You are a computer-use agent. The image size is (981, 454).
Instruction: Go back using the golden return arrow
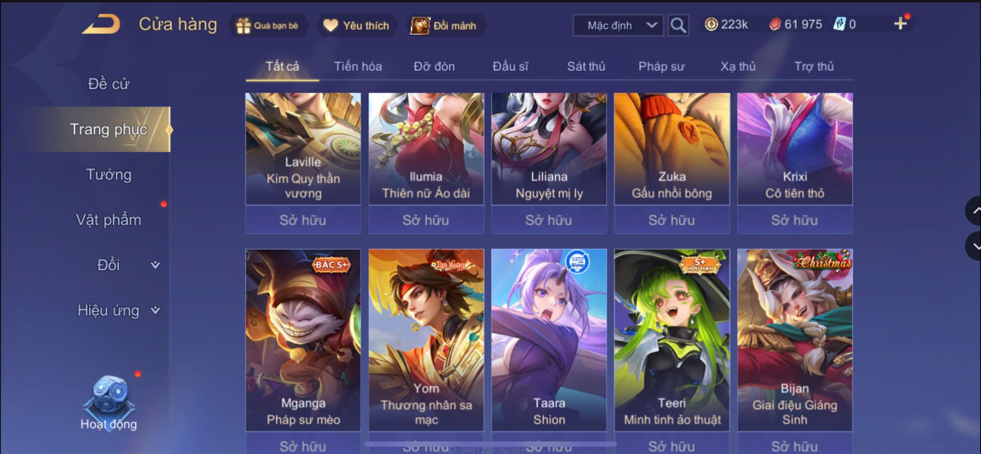(x=101, y=24)
